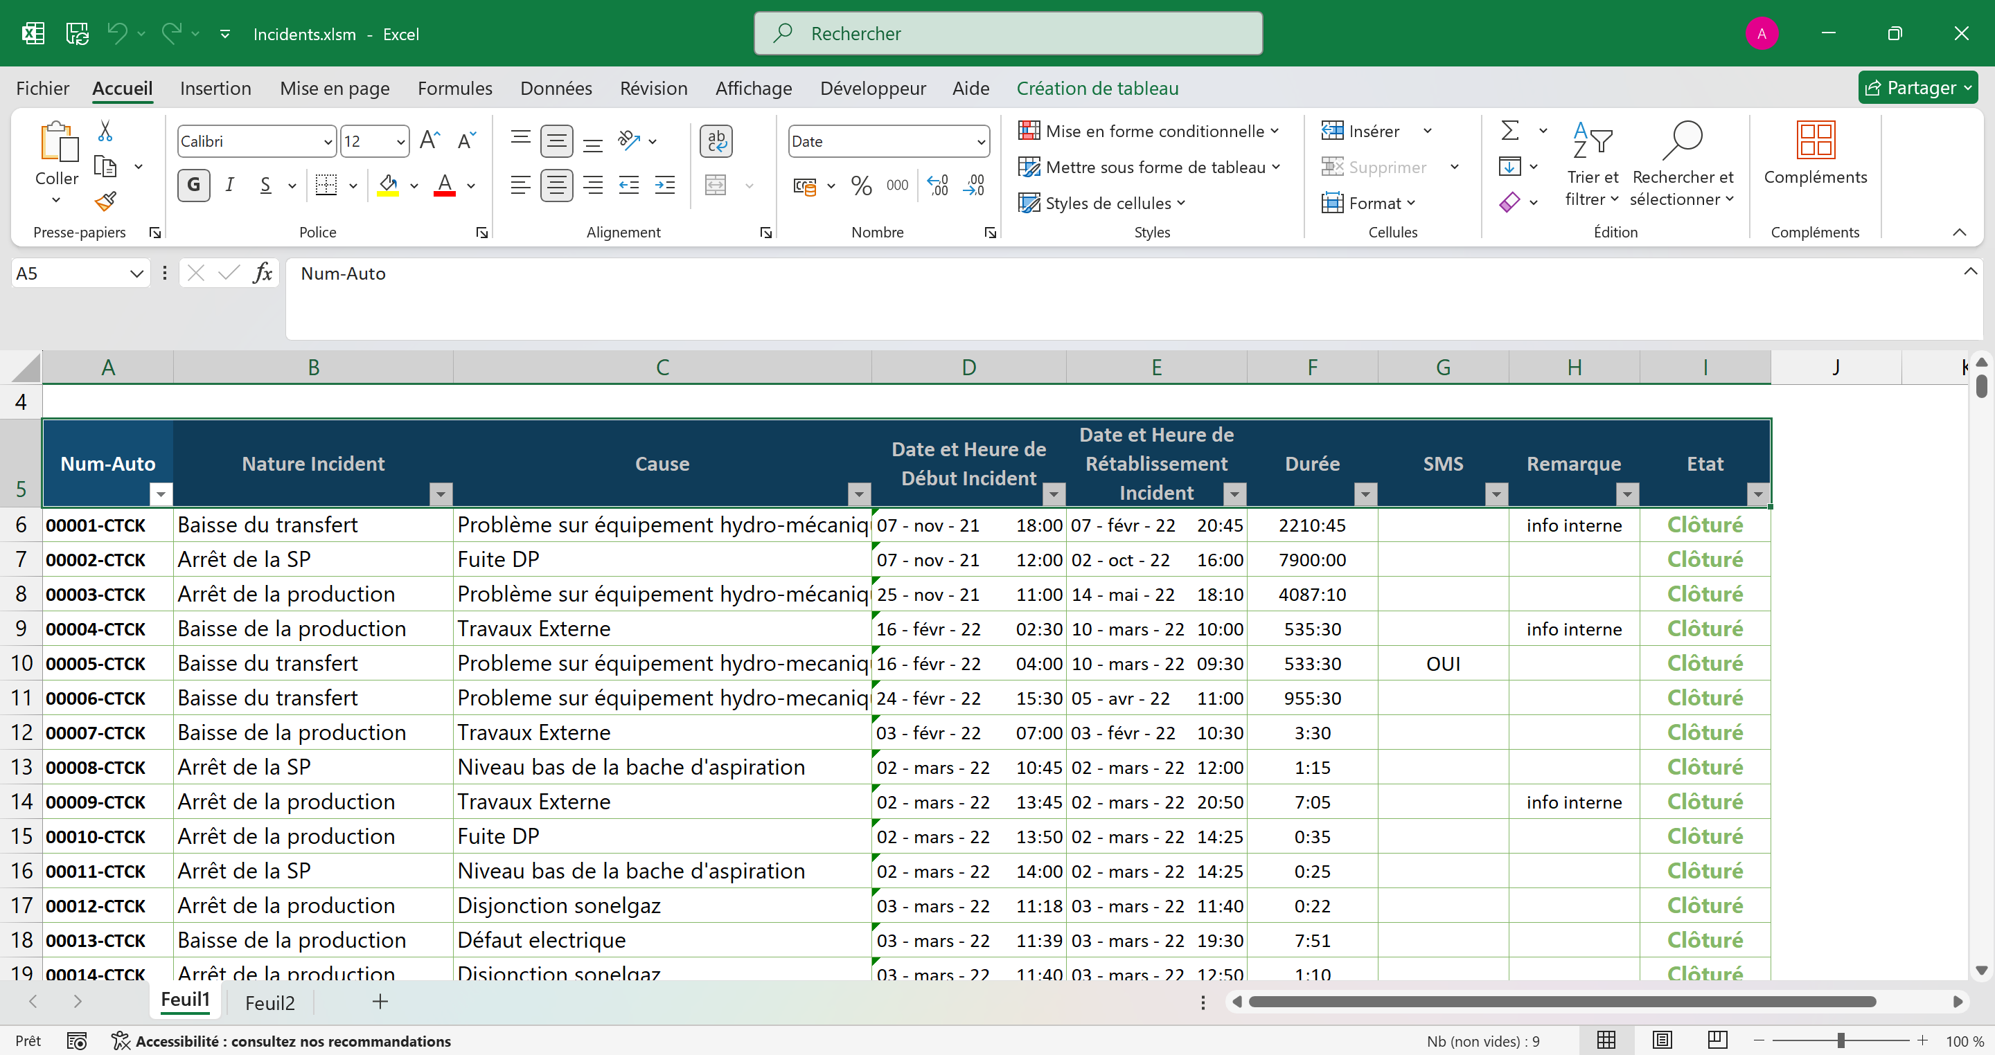Click the insert function fx icon
This screenshot has height=1055, width=1995.
click(x=263, y=273)
